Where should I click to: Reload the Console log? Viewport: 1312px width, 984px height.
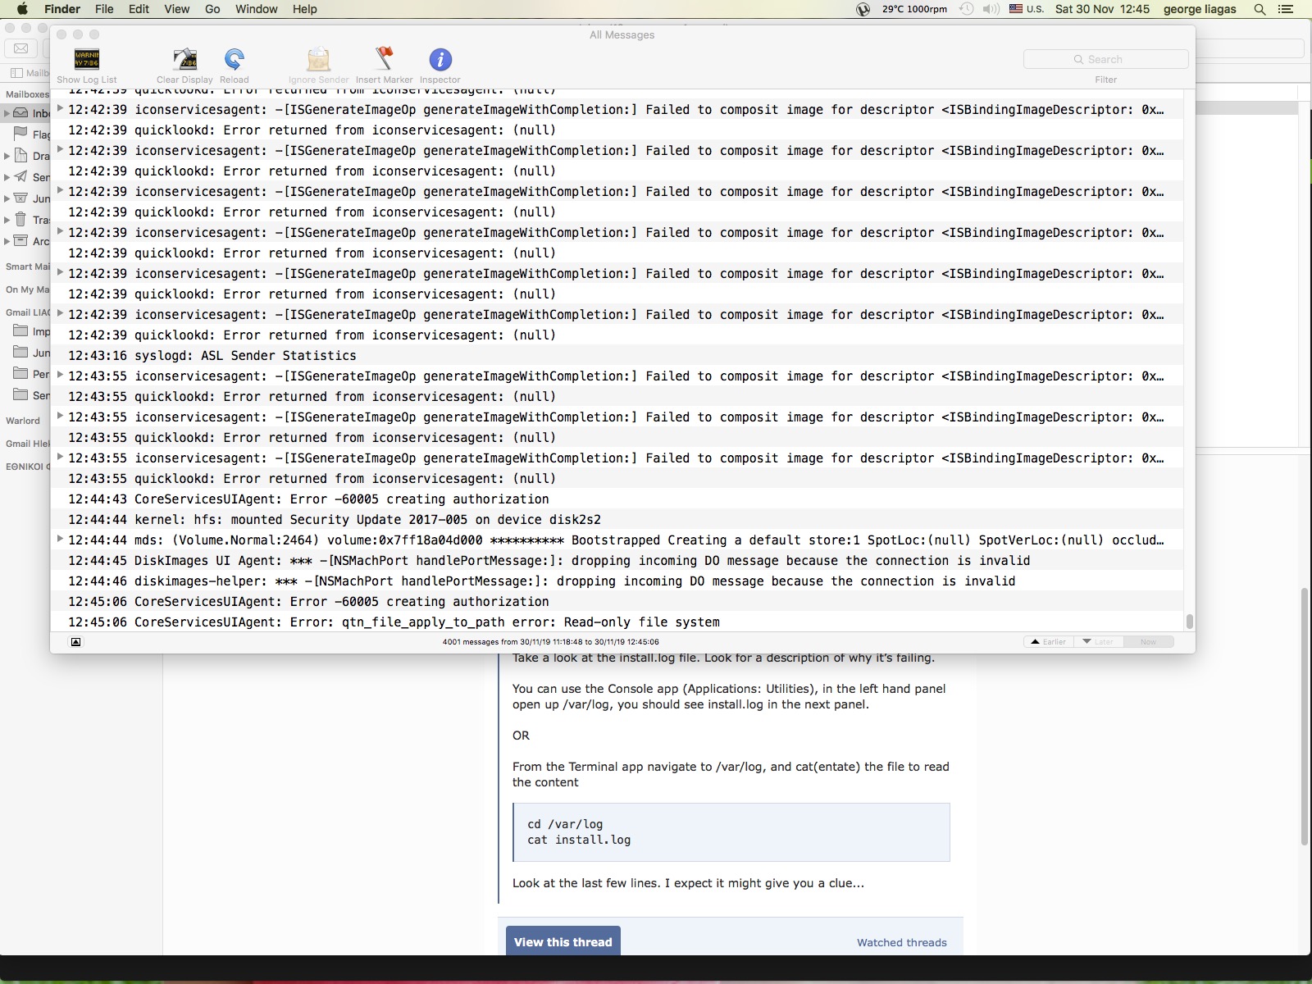235,59
